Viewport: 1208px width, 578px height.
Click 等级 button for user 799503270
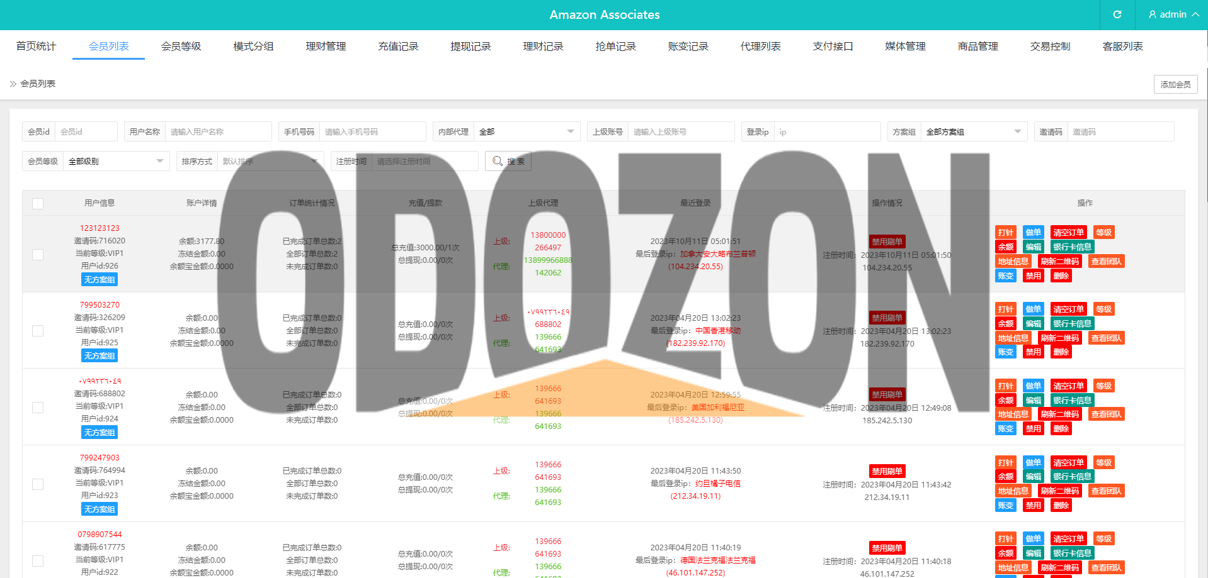(x=1104, y=309)
